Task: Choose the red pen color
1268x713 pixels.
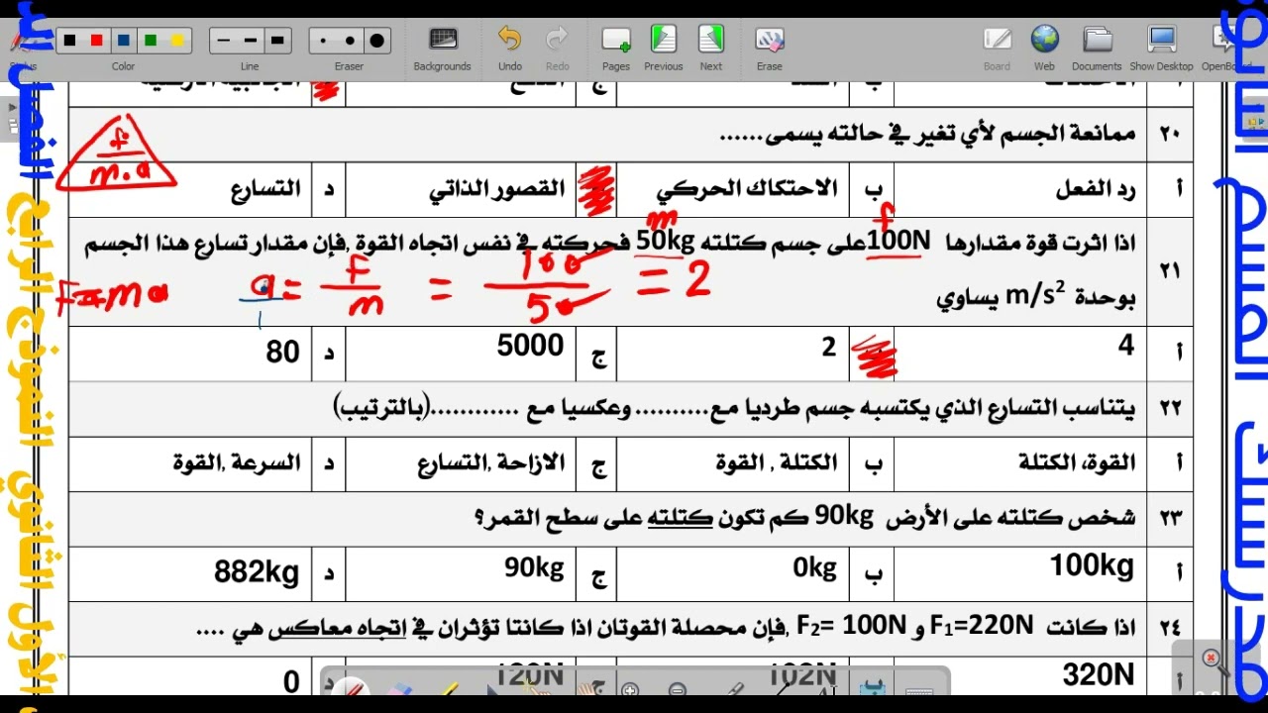Action: [97, 41]
